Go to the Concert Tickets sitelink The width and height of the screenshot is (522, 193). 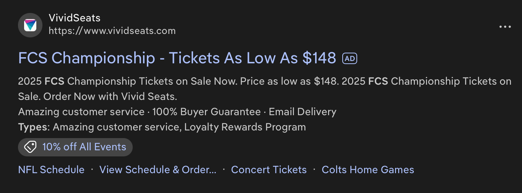click(269, 169)
